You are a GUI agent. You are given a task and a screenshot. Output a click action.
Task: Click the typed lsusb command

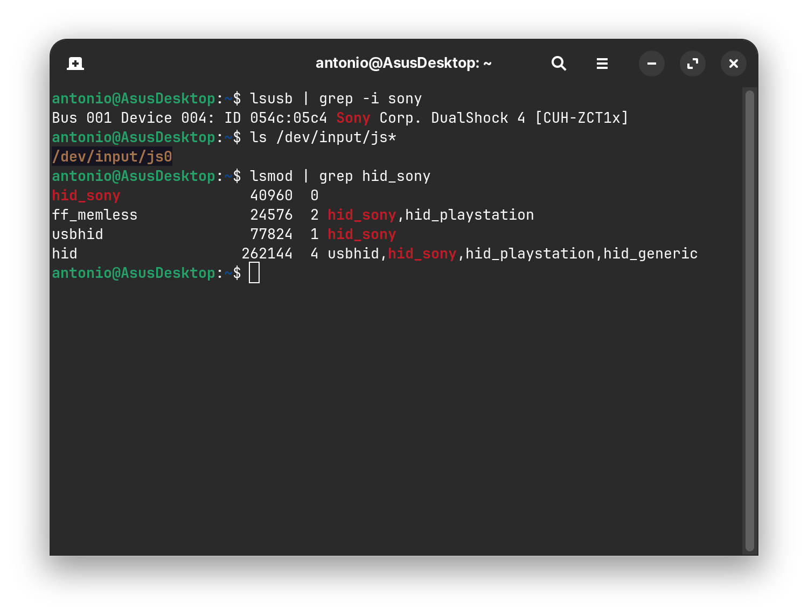(271, 99)
